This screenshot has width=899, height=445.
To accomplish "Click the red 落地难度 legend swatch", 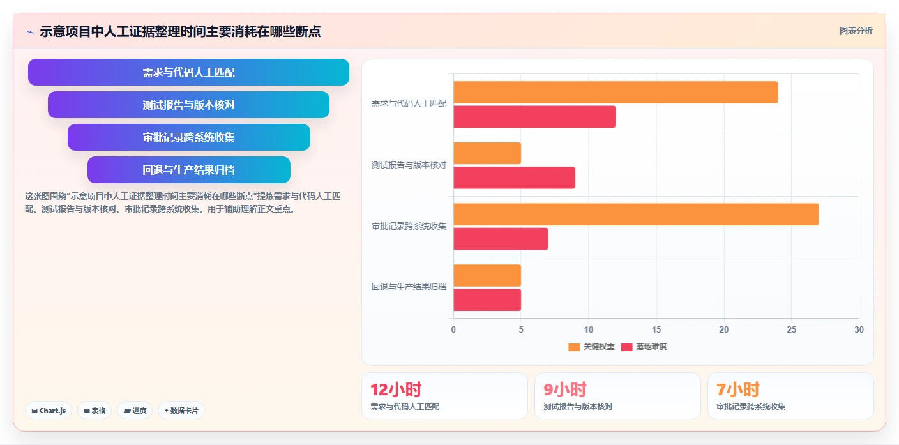I will [626, 347].
